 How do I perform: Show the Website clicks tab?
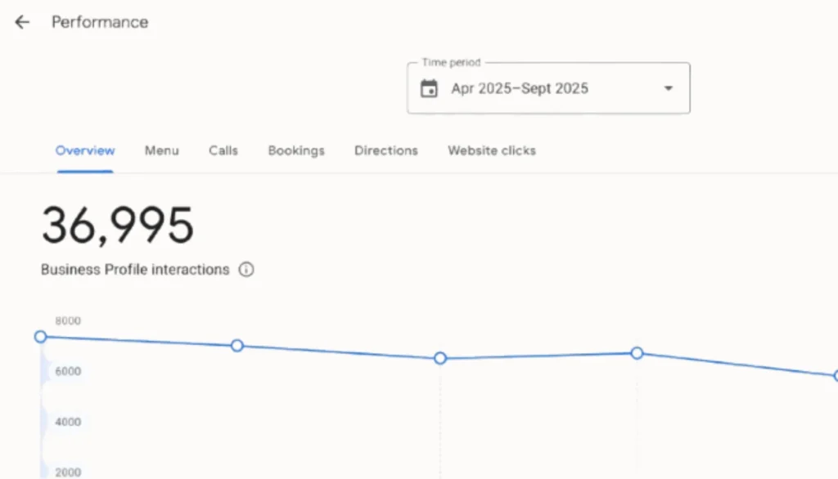[492, 150]
